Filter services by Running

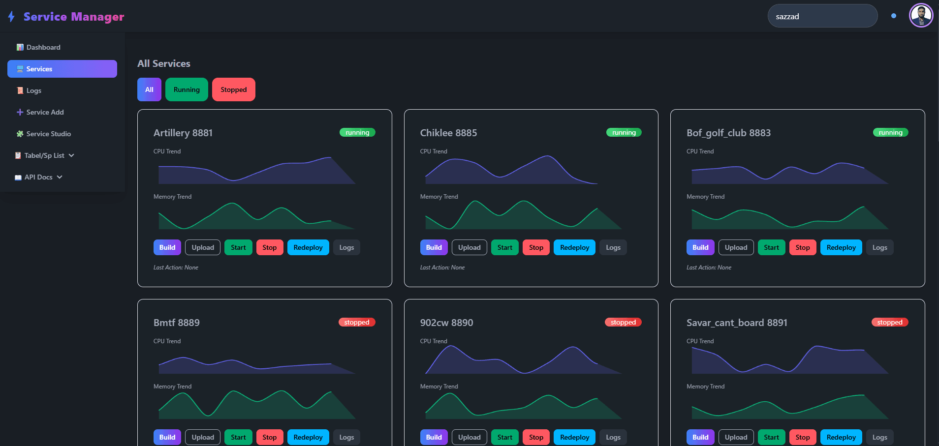tap(187, 89)
